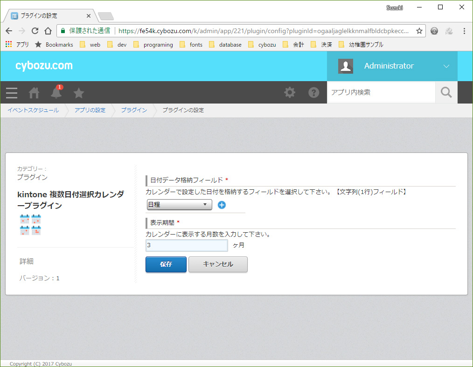Go to イベントスケジュール breadcrumb link

point(33,110)
